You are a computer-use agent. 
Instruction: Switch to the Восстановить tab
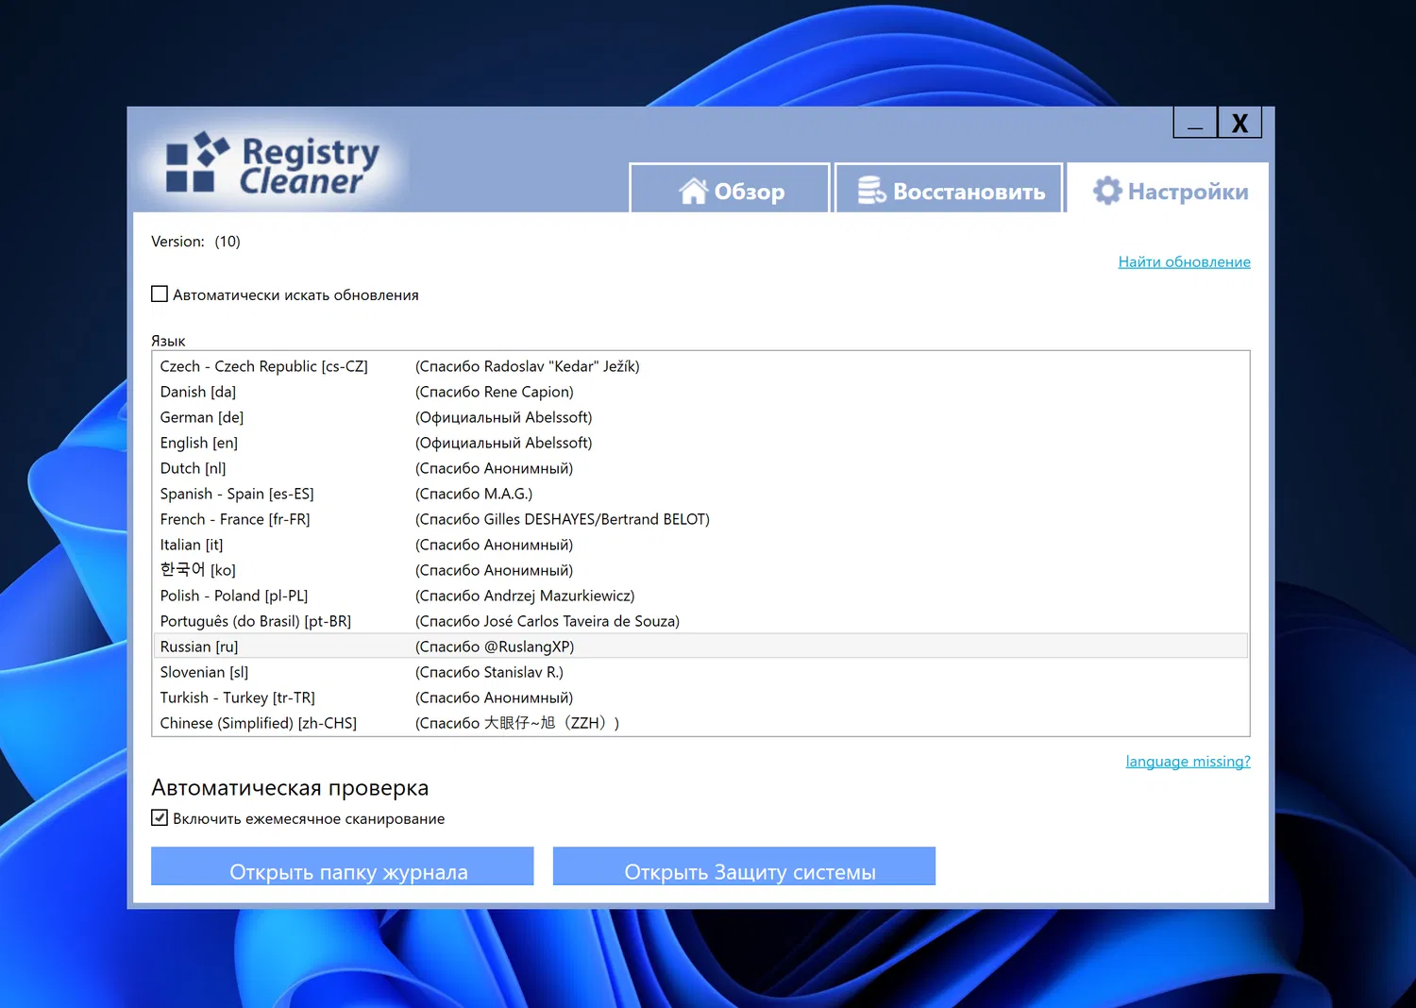tap(950, 188)
